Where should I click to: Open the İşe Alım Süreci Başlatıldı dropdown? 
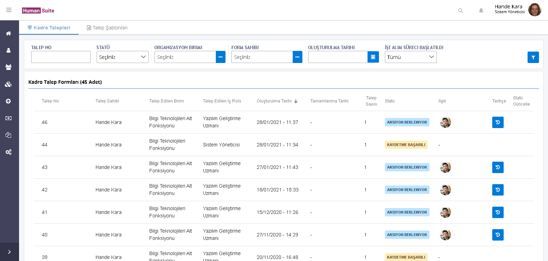[x=410, y=57]
